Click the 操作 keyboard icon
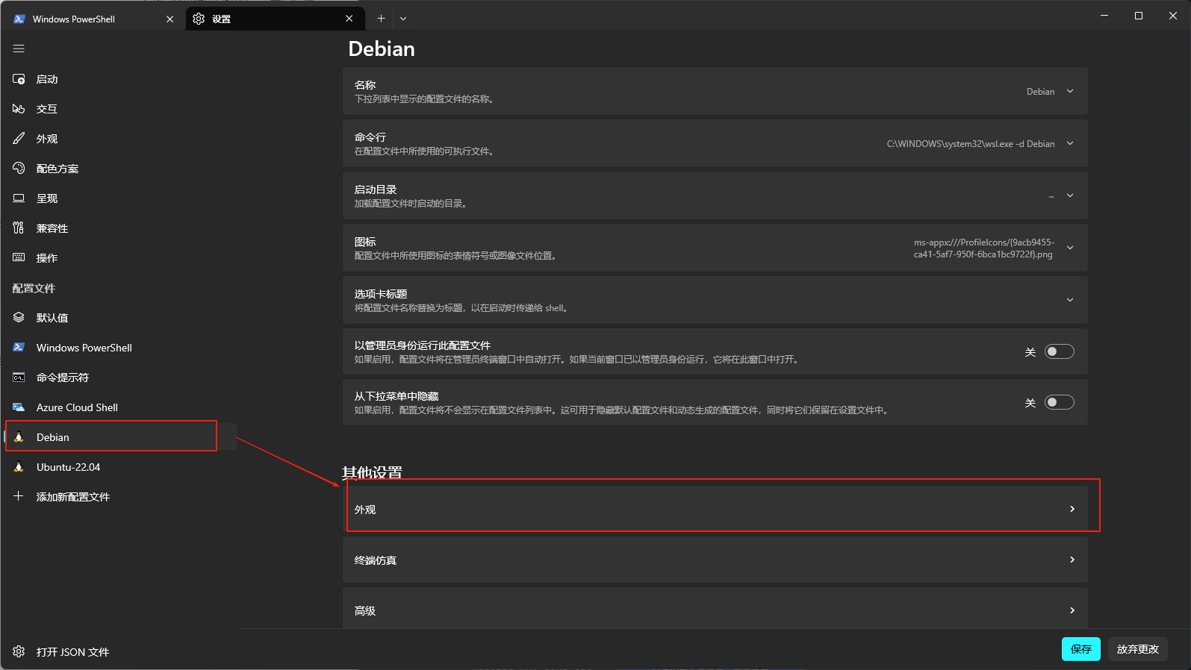The image size is (1191, 670). coord(19,258)
